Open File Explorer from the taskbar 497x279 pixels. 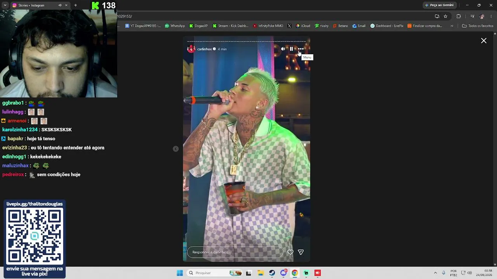pos(261,273)
